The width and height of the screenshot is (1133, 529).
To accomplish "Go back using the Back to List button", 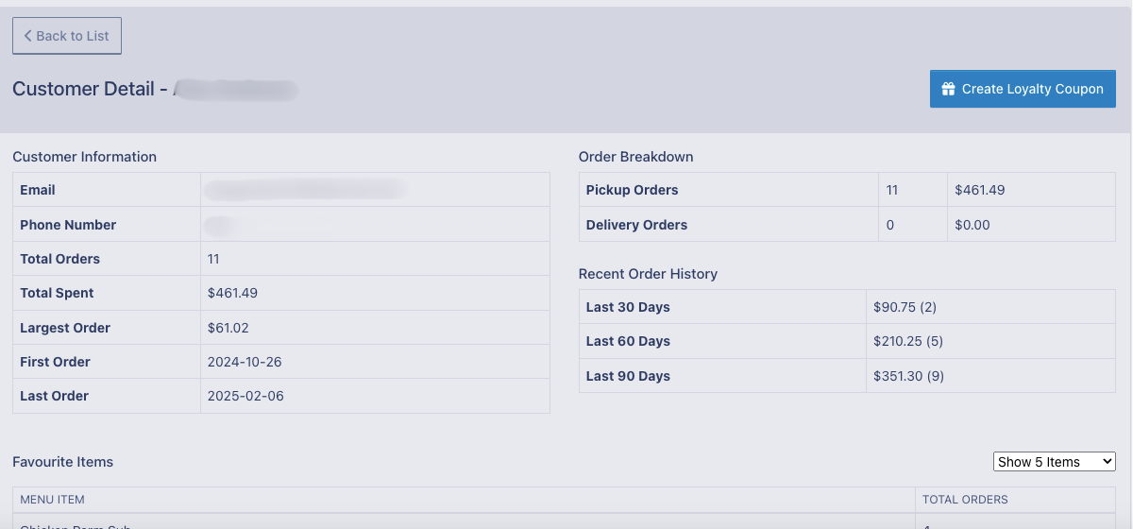I will pos(67,36).
